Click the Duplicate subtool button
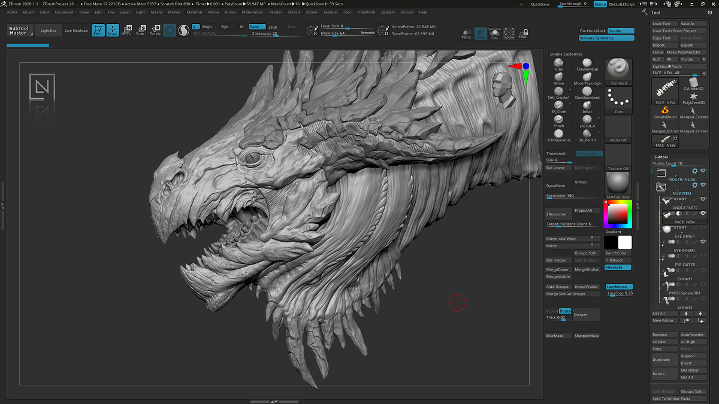Screen dimensions: 719x404 coord(664,360)
